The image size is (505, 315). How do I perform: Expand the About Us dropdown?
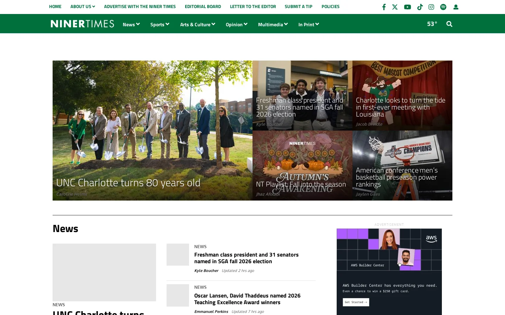pos(83,7)
